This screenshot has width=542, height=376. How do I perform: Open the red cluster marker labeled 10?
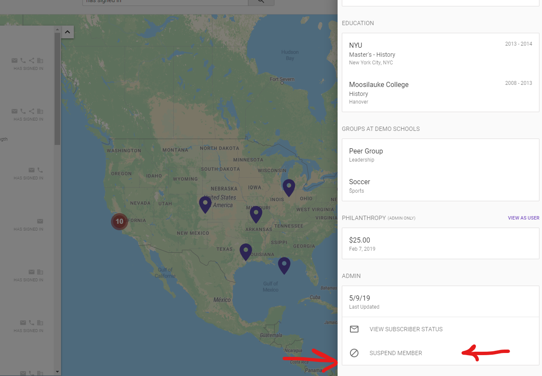[x=119, y=221]
